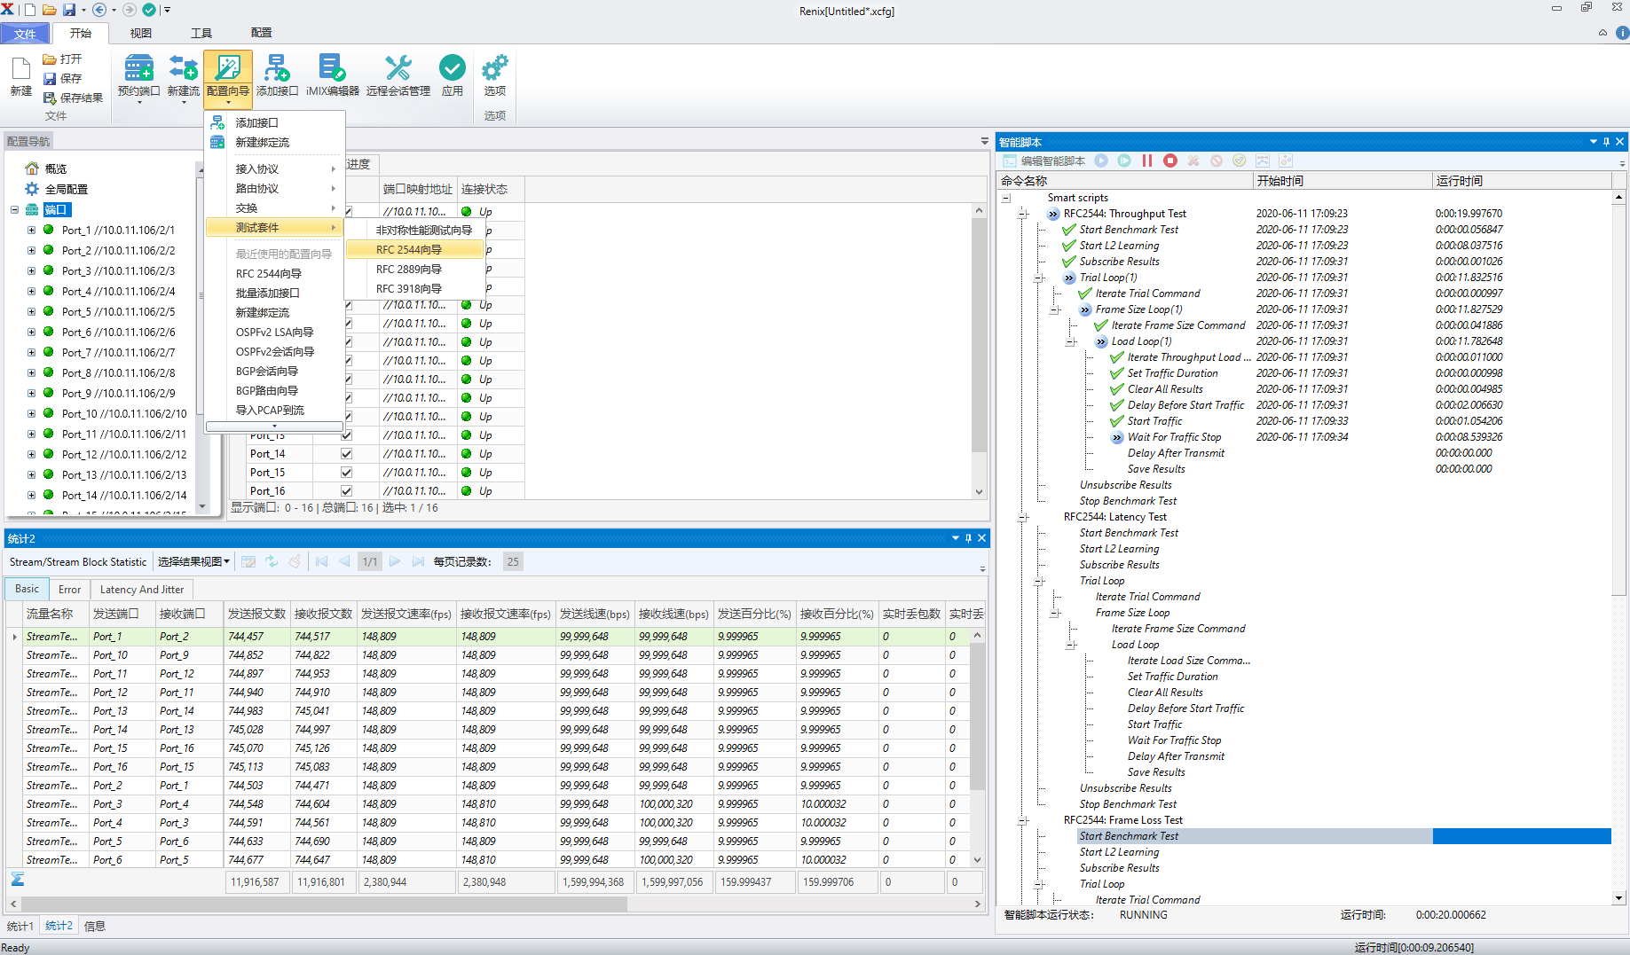This screenshot has width=1630, height=955.
Task: Click 保存 save button
Action: [x=62, y=78]
